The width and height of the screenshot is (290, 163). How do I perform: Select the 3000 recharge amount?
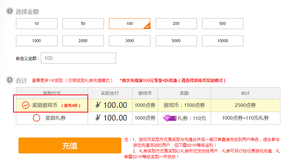(130, 41)
